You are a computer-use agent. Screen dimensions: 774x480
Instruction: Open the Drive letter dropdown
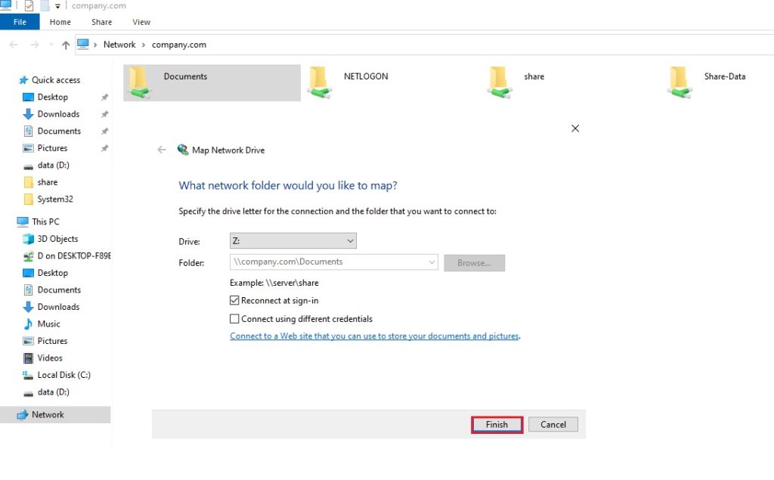(350, 240)
